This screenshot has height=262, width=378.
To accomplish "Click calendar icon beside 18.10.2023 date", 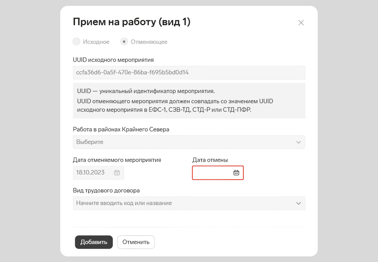I will tap(117, 173).
